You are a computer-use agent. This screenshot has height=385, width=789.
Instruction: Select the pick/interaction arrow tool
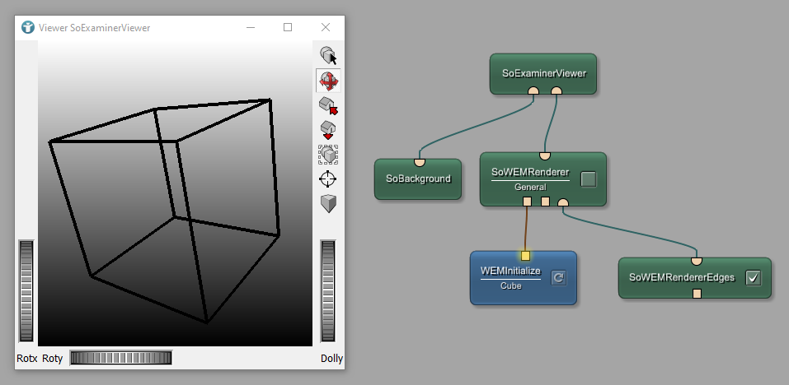(x=328, y=56)
